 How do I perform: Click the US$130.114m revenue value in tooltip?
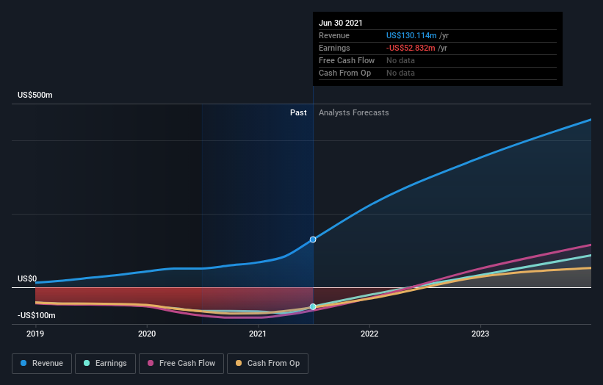click(411, 35)
